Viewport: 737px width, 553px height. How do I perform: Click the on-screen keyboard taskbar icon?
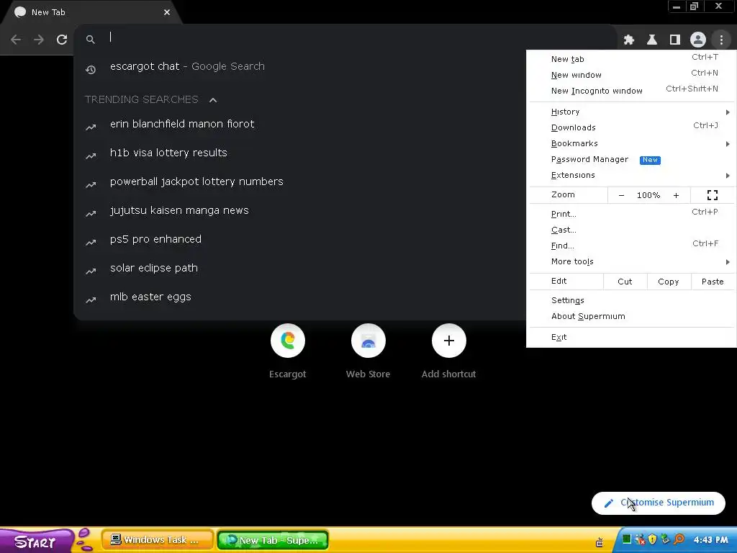click(x=600, y=542)
